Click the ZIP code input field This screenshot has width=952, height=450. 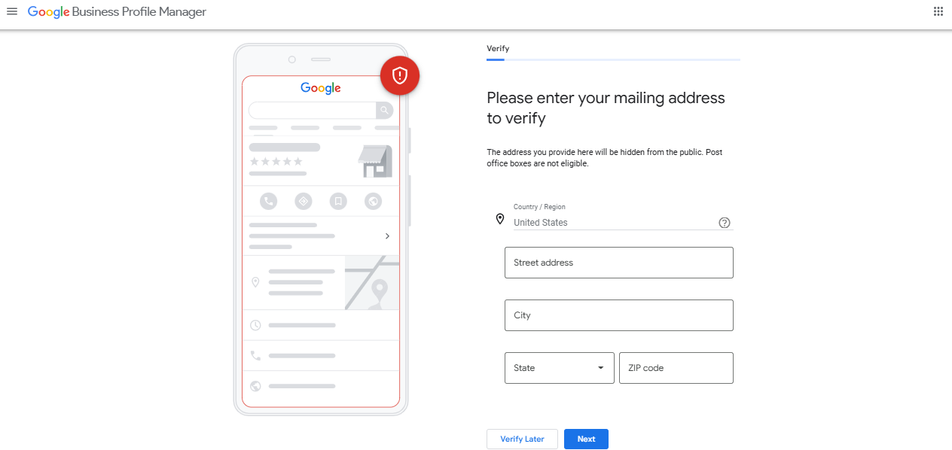(676, 367)
